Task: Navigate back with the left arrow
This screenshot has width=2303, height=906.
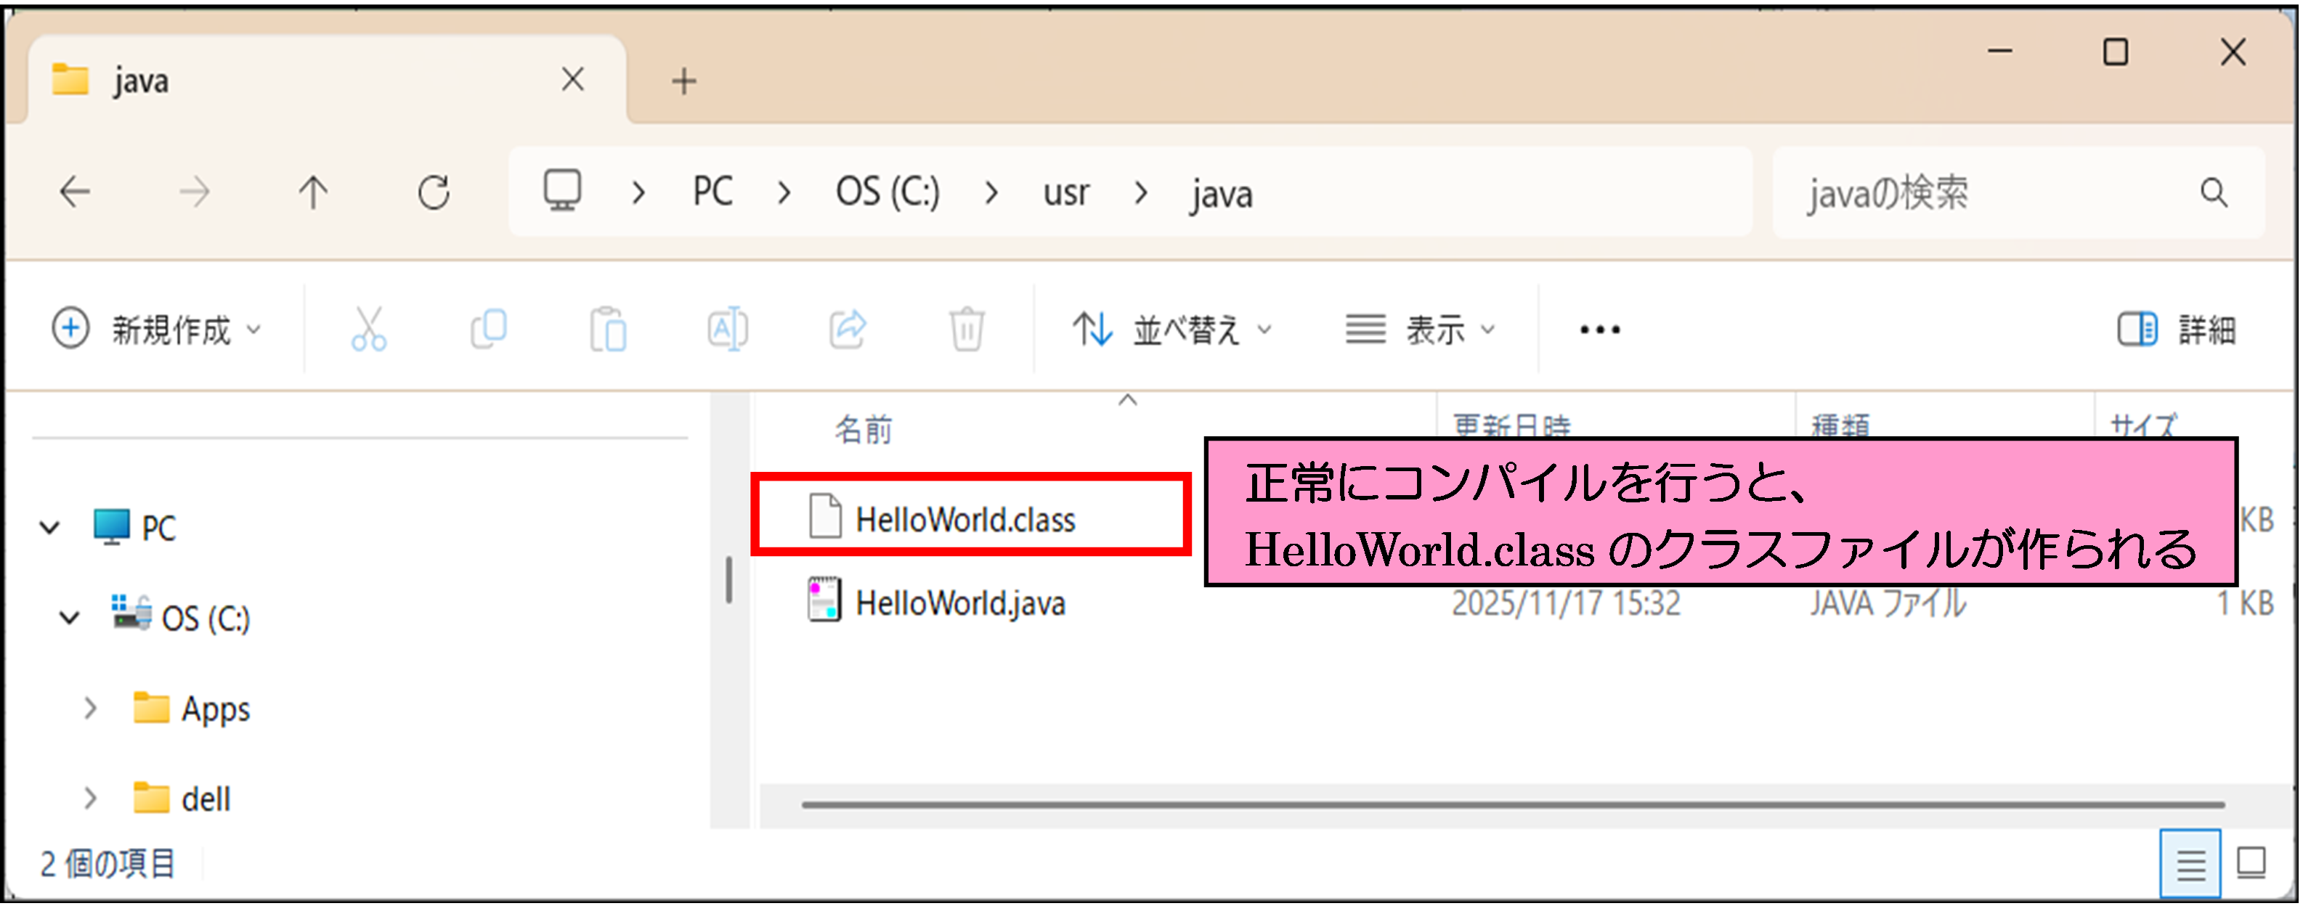Action: (75, 192)
